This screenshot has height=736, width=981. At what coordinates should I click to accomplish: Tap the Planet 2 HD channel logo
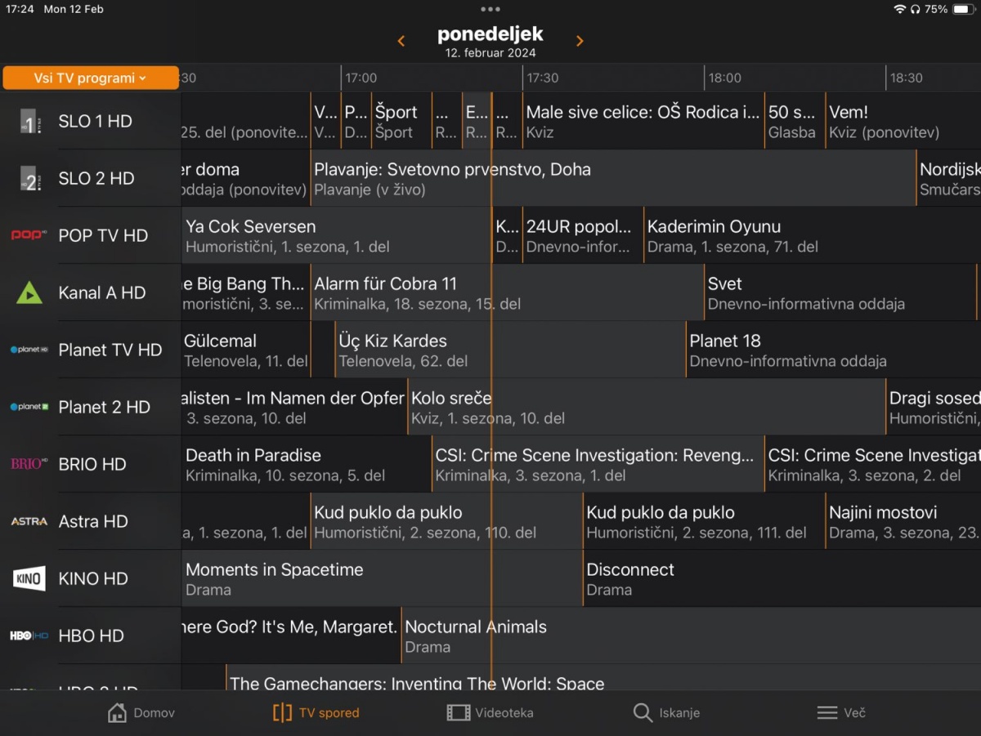[x=29, y=407]
